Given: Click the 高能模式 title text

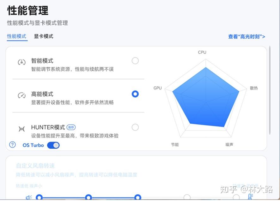Looking at the screenshot, I should pos(42,94).
